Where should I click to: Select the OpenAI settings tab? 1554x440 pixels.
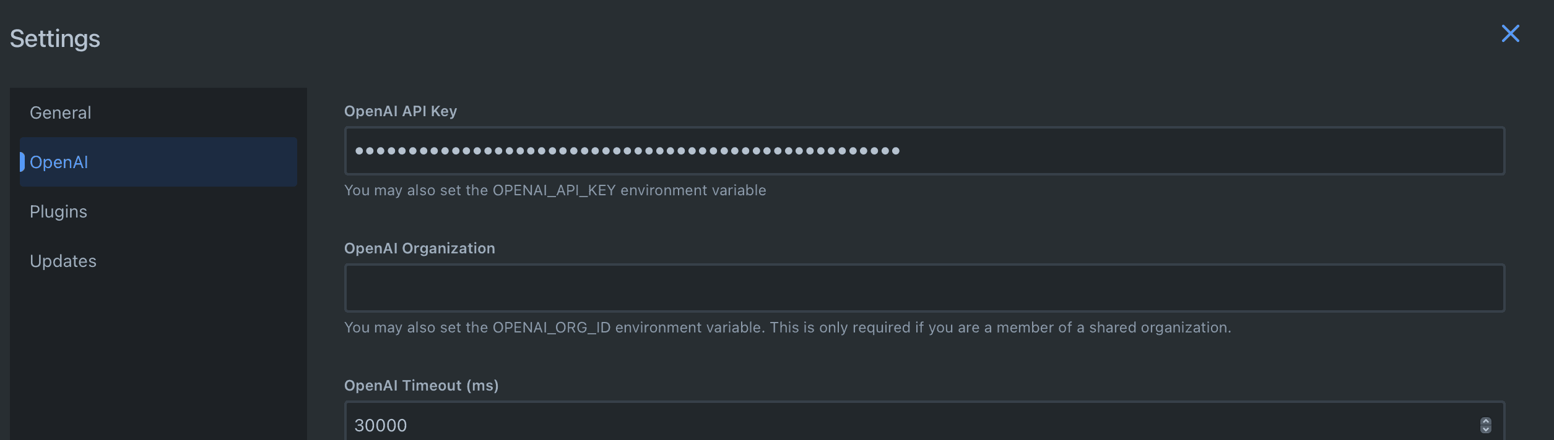point(59,162)
